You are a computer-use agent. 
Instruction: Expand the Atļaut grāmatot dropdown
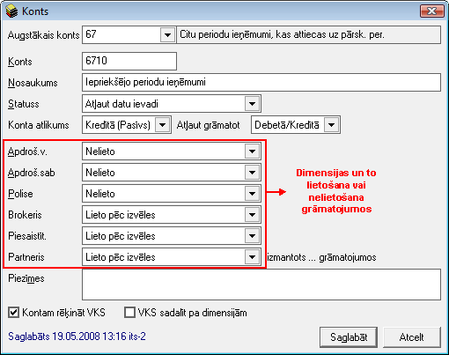click(331, 125)
